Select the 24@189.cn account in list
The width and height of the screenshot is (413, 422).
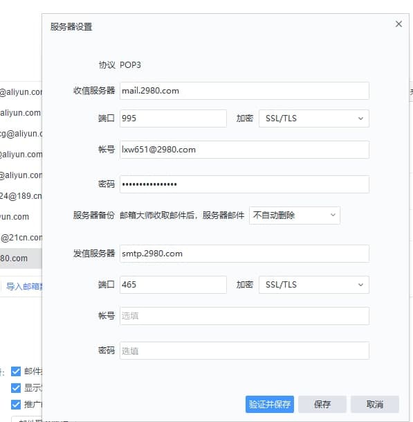click(x=21, y=196)
